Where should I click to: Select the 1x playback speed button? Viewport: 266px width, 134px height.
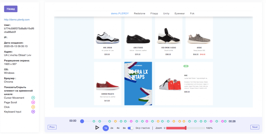click(x=106, y=128)
